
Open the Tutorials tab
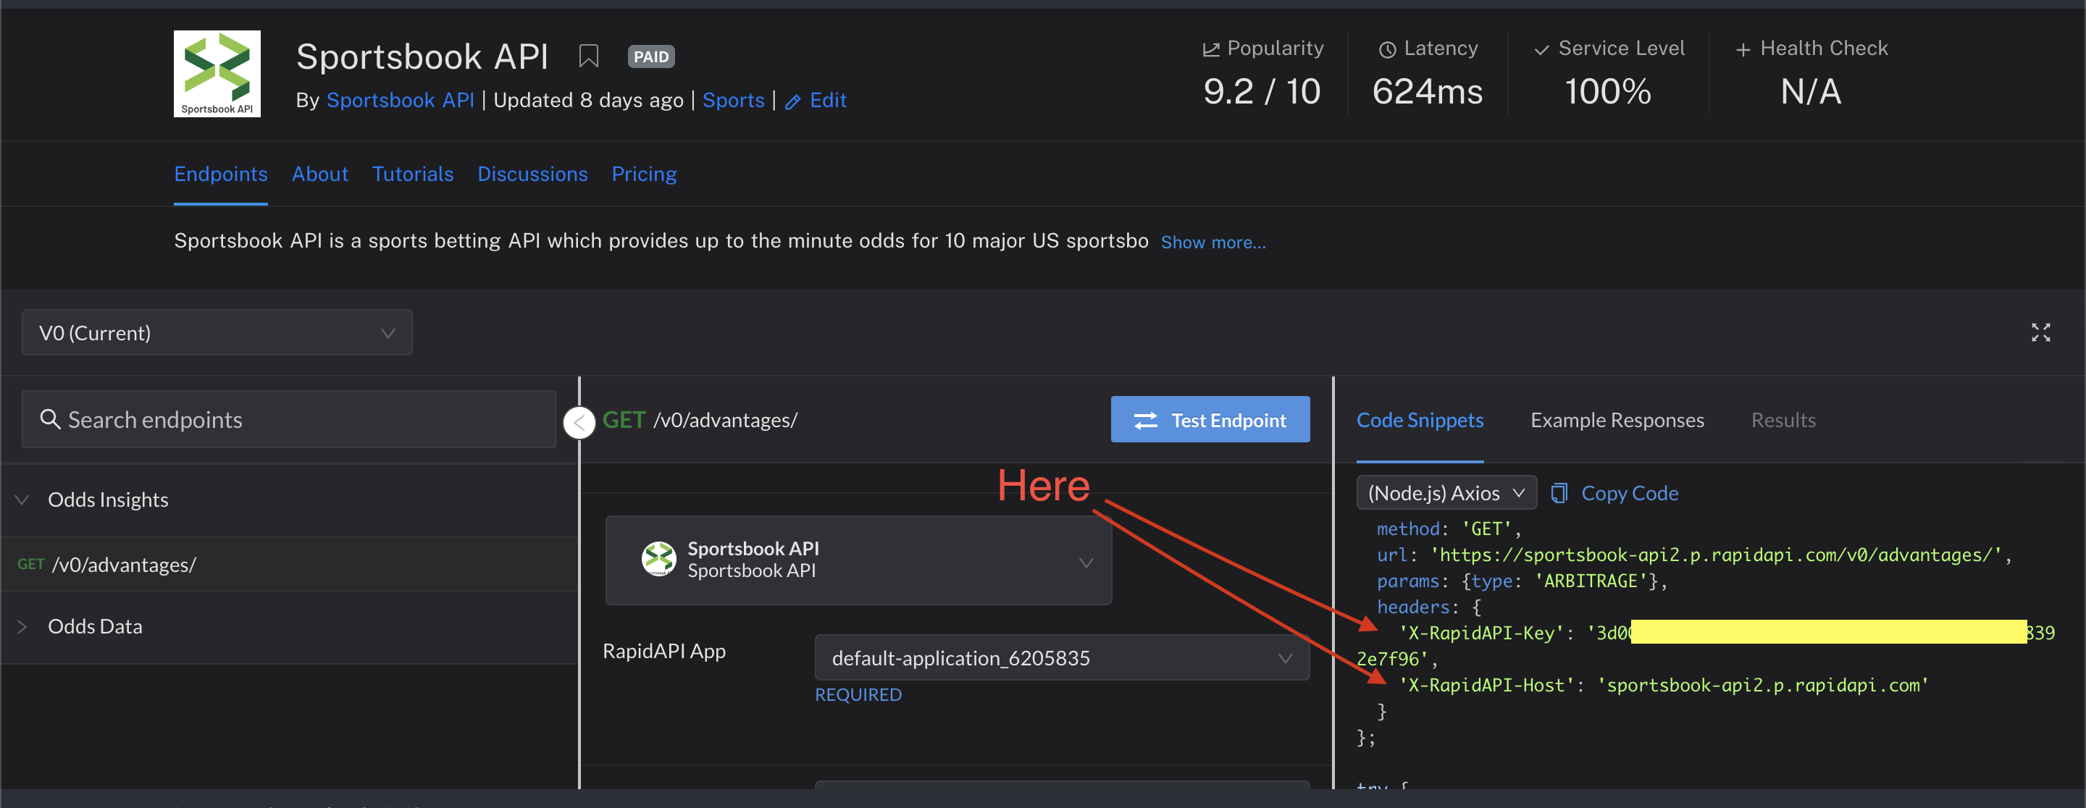tap(413, 174)
